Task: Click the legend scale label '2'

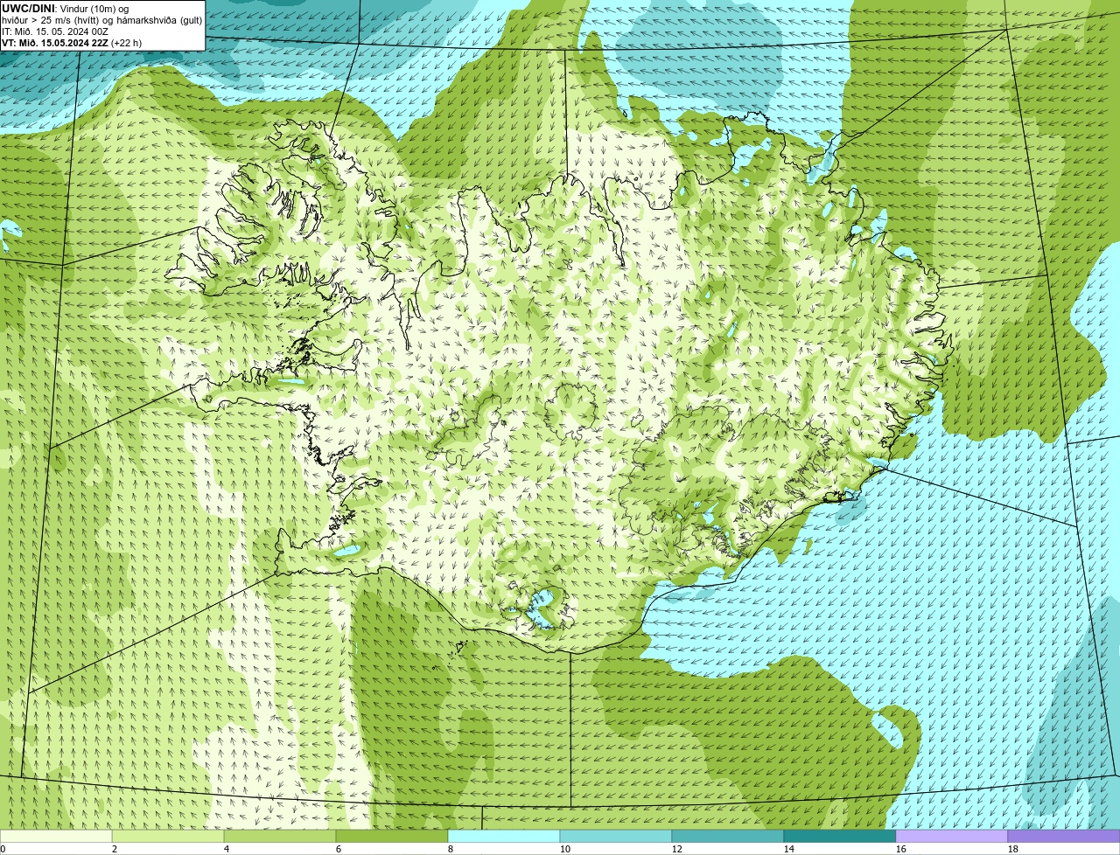Action: pos(115,849)
